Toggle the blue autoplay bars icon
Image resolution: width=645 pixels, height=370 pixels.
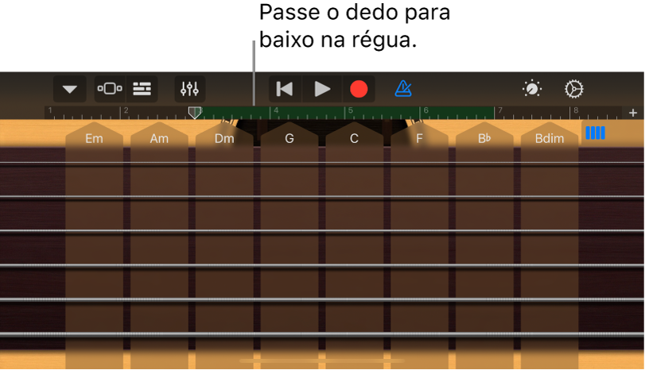[595, 133]
